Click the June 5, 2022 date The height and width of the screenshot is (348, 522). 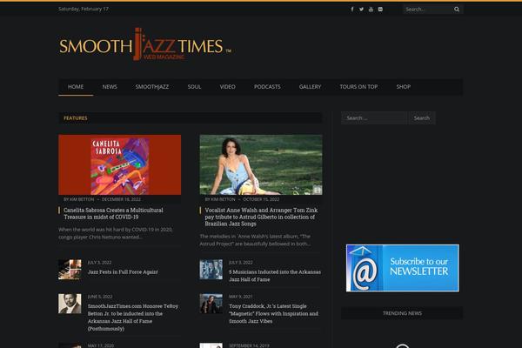[100, 297]
